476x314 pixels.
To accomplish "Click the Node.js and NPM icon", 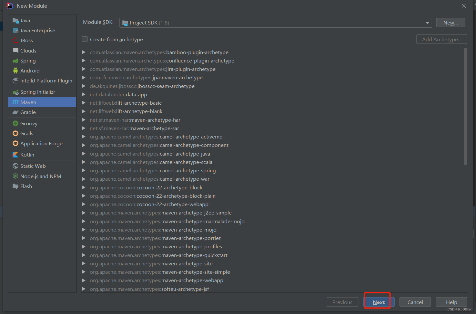I will click(x=15, y=176).
